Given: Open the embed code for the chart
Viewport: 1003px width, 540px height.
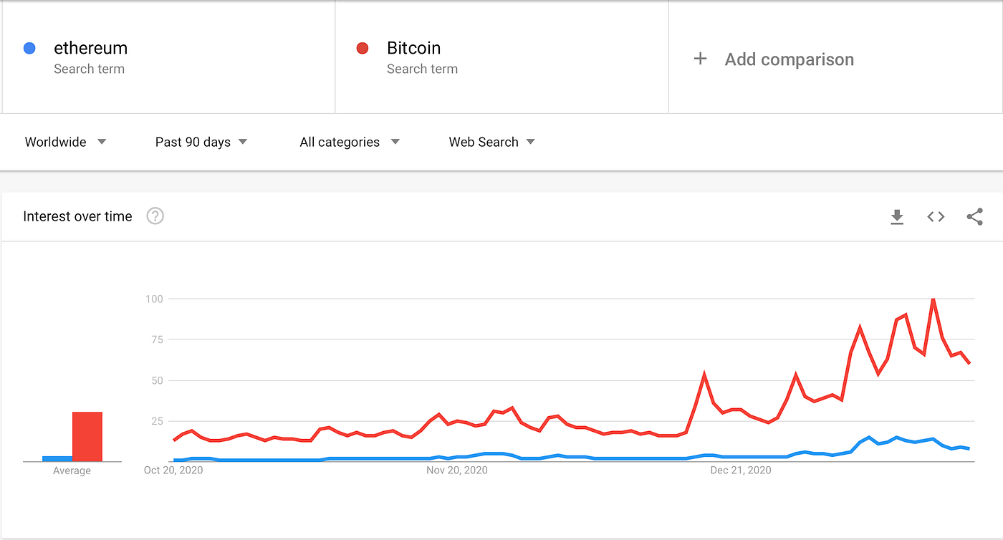Looking at the screenshot, I should (935, 216).
